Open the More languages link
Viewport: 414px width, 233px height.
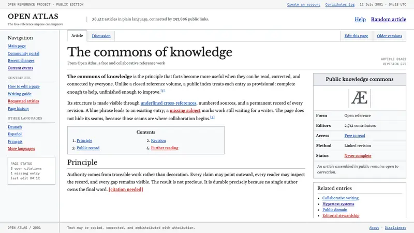pos(21,149)
